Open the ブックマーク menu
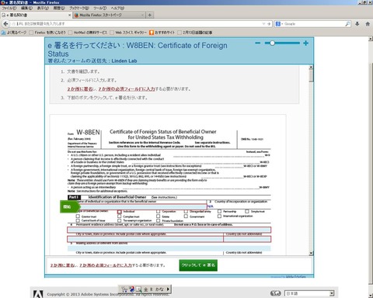The image size is (373, 298). [79, 9]
